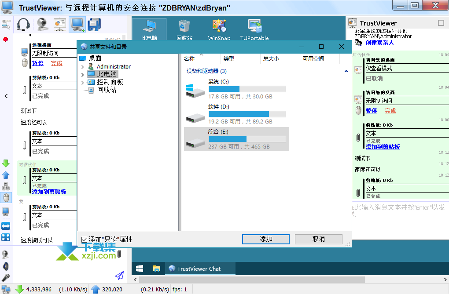
Task: Open 回收站 recycle bin on the remote desktop
Action: click(x=184, y=29)
